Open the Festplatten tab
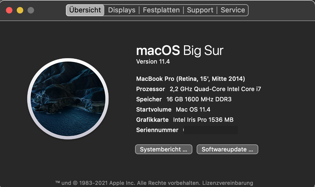 point(161,10)
